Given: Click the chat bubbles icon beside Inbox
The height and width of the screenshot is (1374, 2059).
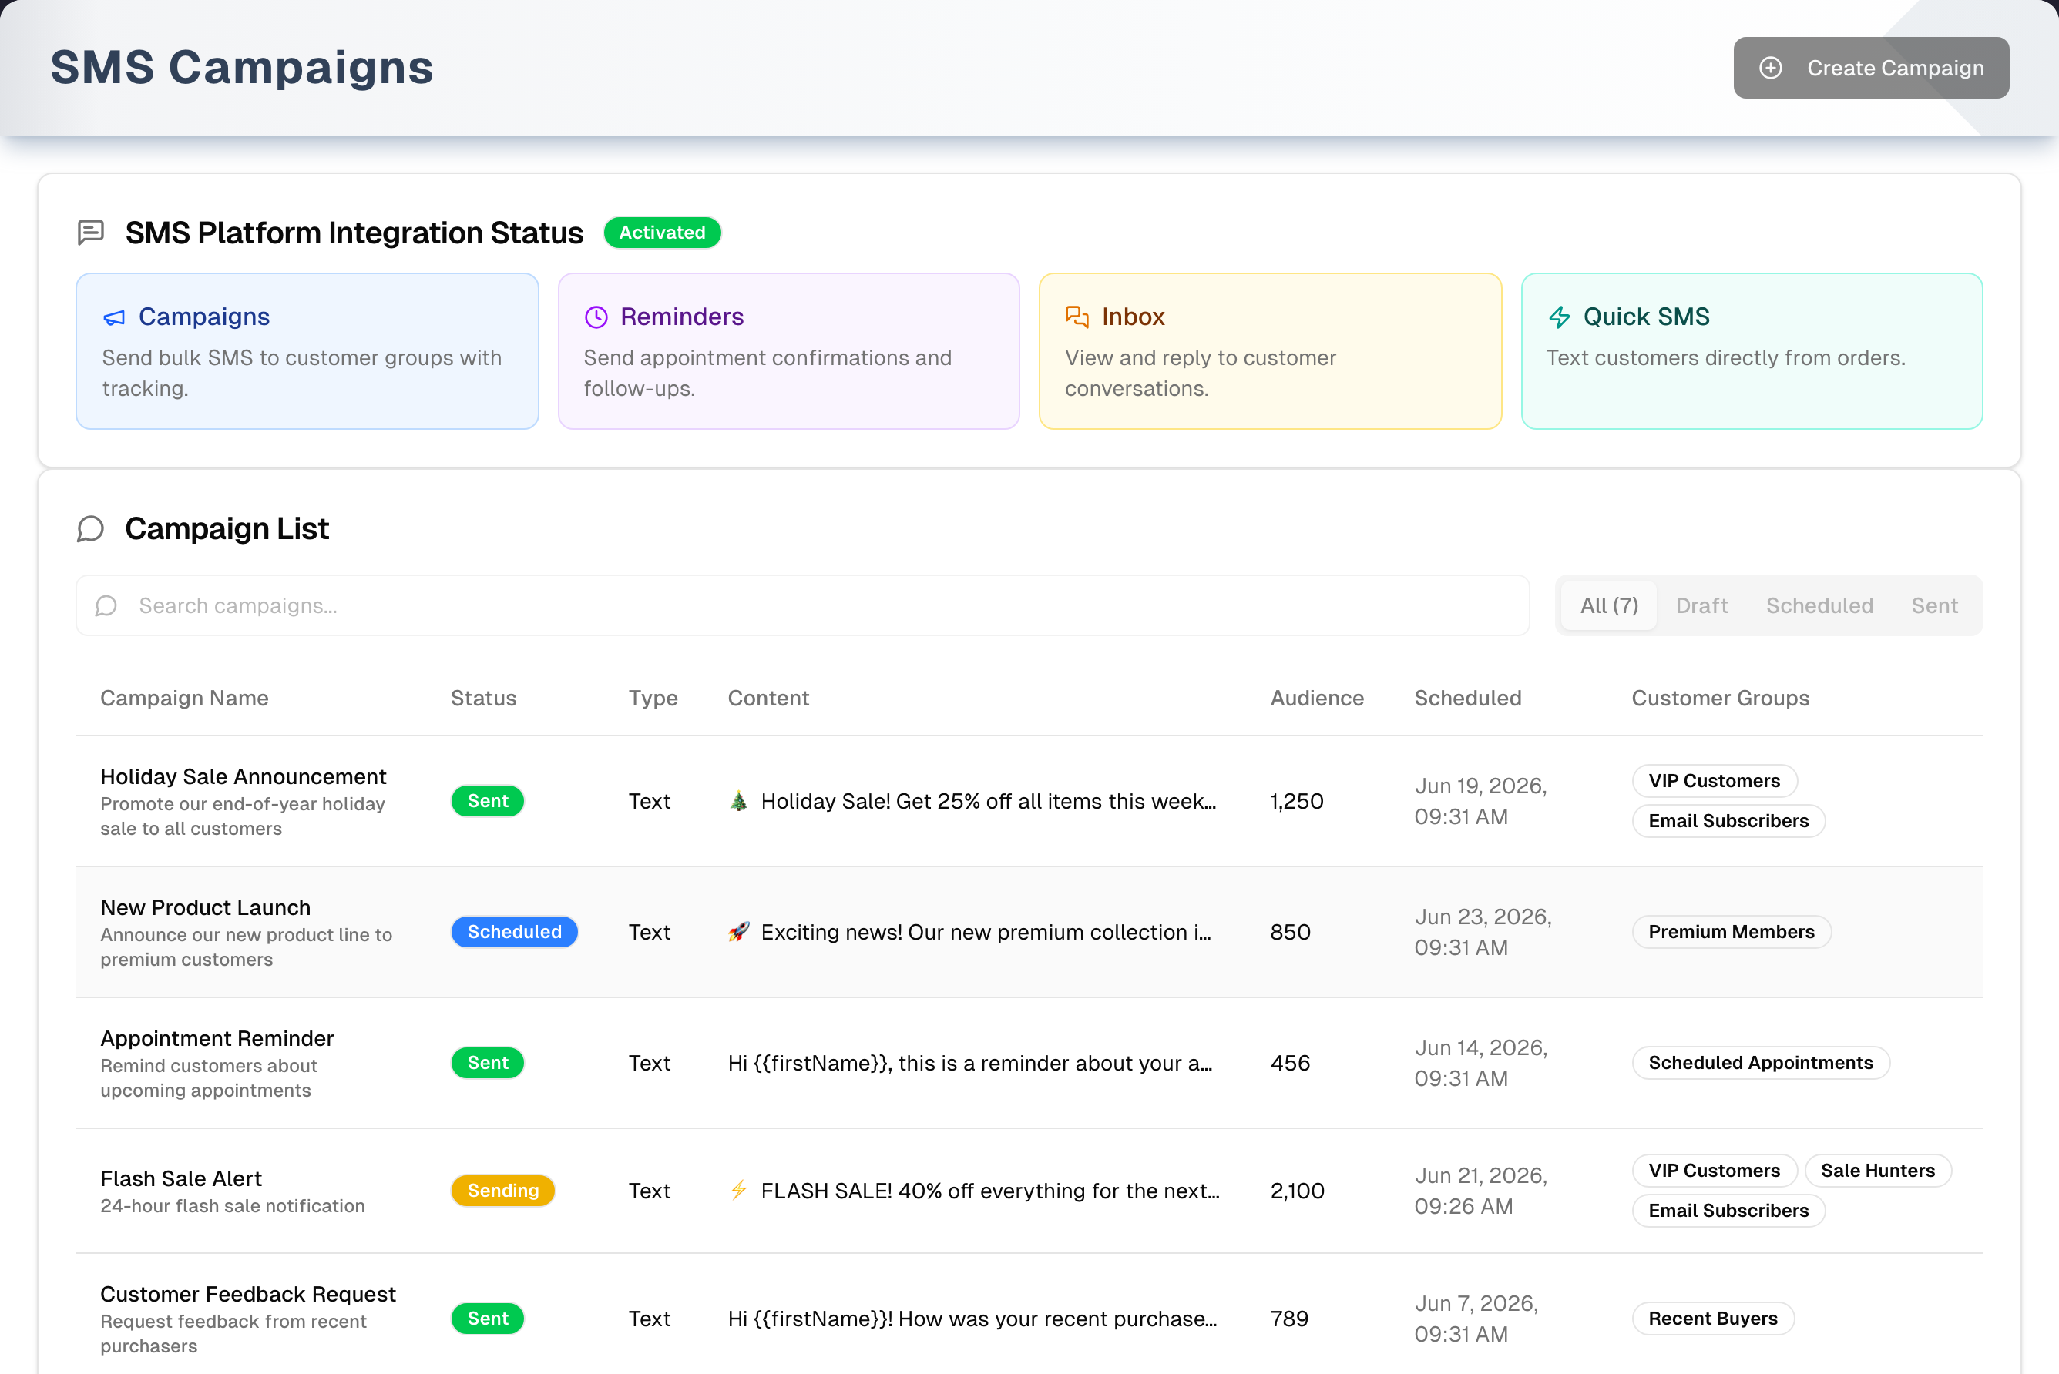Looking at the screenshot, I should 1077,317.
